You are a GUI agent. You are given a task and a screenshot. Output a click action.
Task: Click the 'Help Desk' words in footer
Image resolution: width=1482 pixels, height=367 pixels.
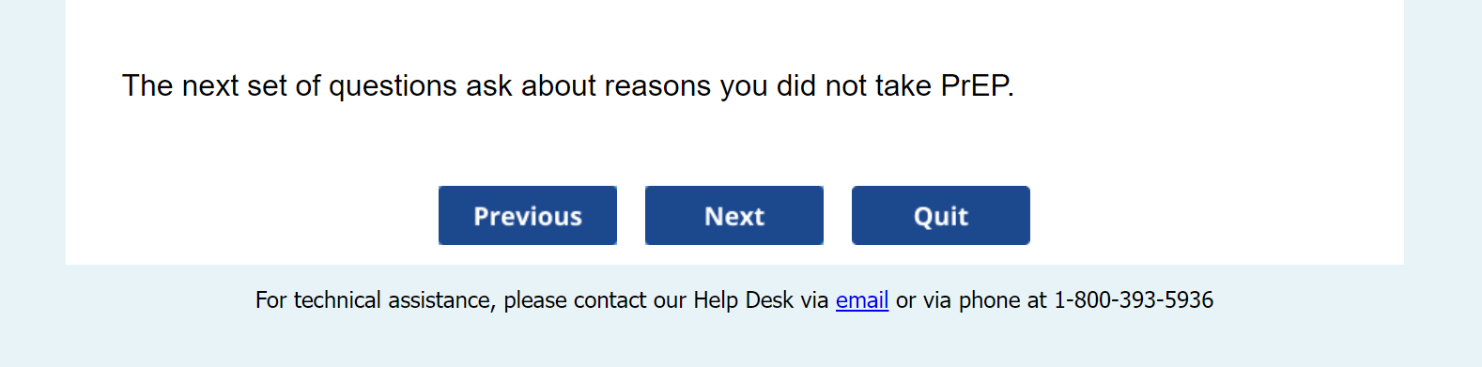[744, 300]
